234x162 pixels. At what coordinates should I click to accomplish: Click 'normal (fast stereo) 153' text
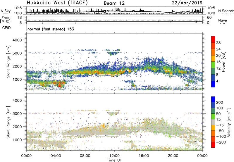pyautogui.click(x=51, y=29)
